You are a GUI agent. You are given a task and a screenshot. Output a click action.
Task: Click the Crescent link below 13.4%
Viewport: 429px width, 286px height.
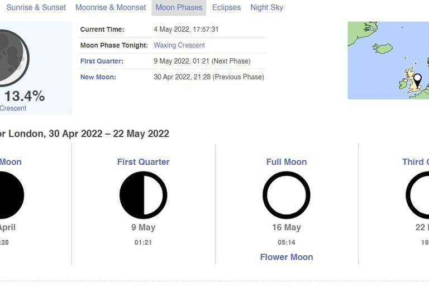[13, 108]
